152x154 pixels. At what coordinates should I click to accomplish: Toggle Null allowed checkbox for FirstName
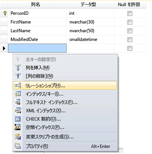click(130, 22)
